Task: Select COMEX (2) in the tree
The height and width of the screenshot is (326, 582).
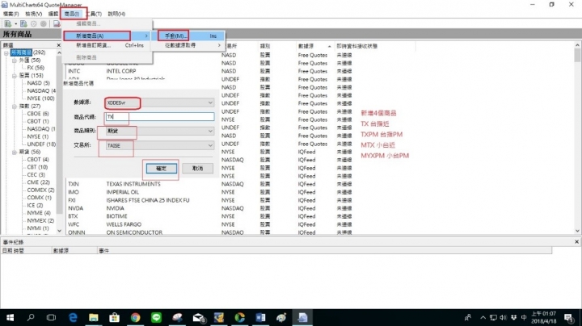Action: pos(40,190)
